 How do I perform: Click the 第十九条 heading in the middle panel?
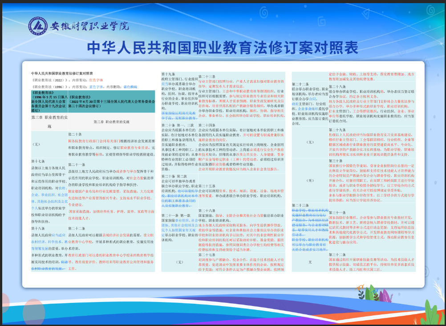168,73
